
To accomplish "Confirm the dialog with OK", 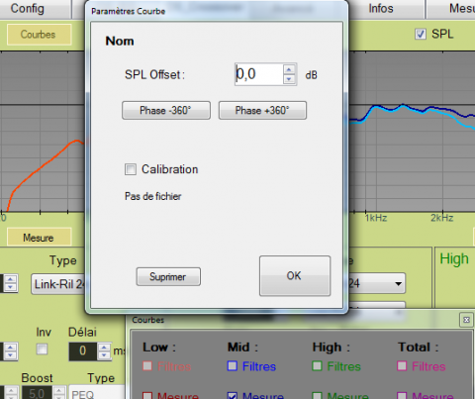I will 295,276.
